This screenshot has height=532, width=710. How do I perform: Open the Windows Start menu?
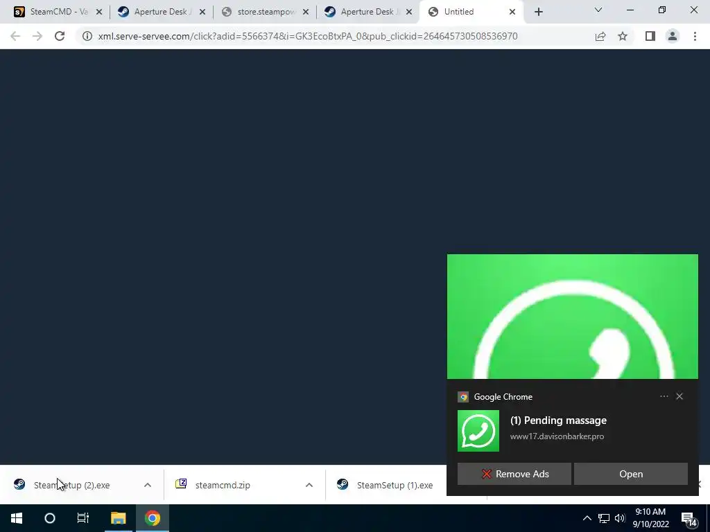[x=17, y=518]
